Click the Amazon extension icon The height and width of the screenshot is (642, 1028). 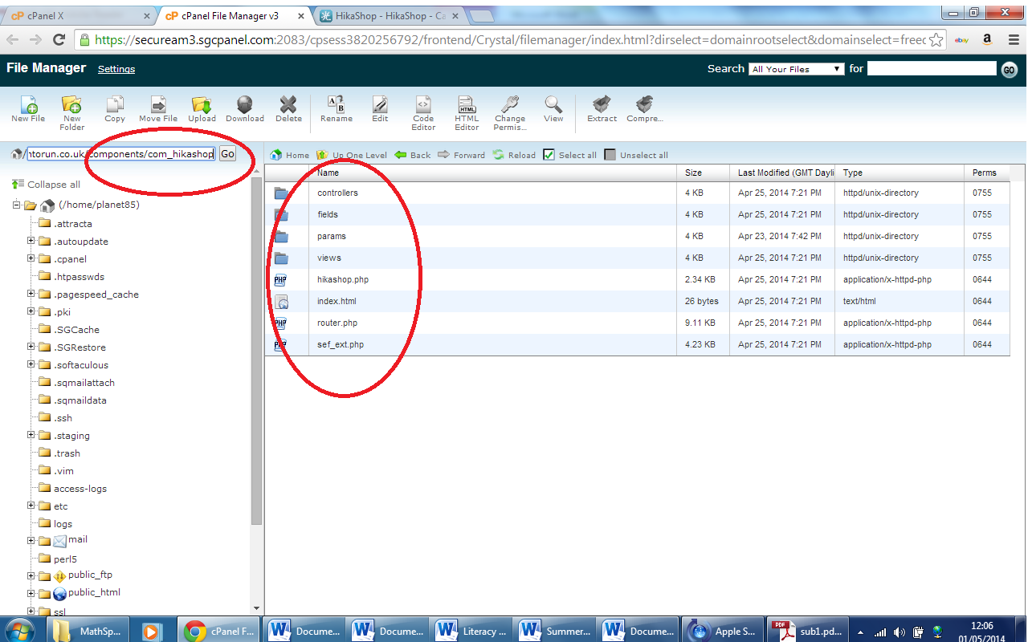[x=987, y=39]
